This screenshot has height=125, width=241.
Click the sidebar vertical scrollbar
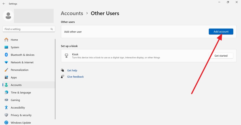click(55, 79)
